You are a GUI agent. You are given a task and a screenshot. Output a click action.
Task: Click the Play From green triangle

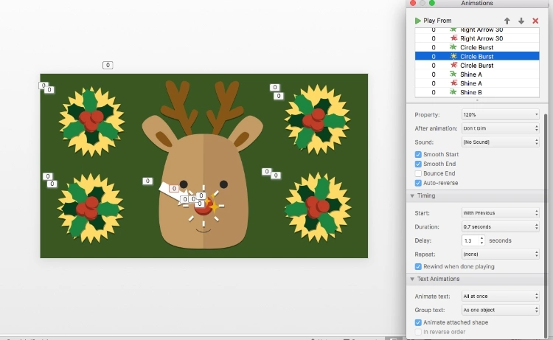coord(418,21)
